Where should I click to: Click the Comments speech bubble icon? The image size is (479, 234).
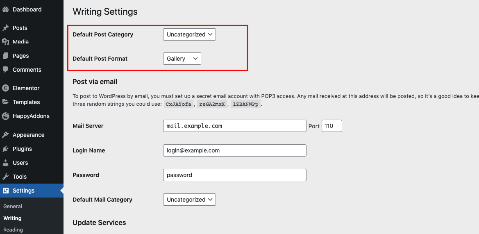[x=5, y=70]
